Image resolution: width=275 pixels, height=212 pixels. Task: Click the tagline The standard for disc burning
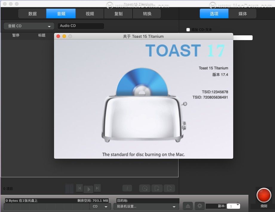tap(143, 155)
